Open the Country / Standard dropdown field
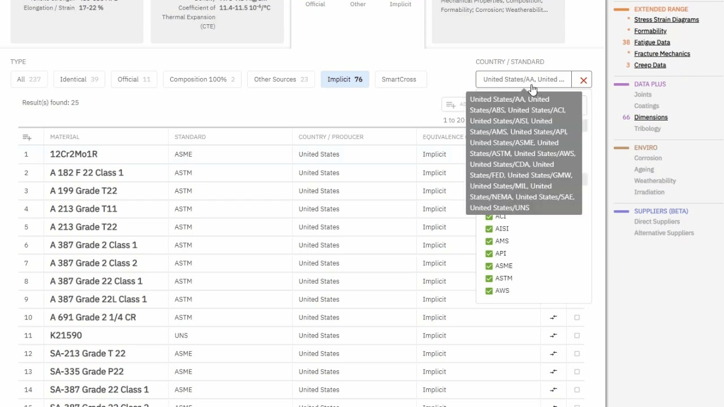This screenshot has height=407, width=724. coord(523,80)
